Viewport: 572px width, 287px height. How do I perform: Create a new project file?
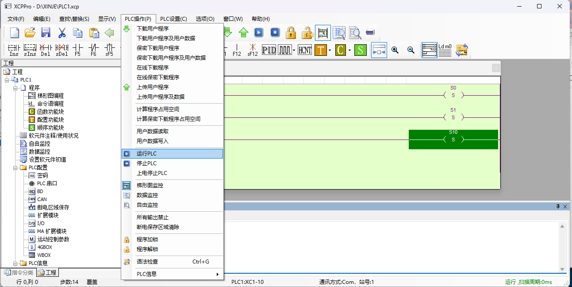point(15,32)
